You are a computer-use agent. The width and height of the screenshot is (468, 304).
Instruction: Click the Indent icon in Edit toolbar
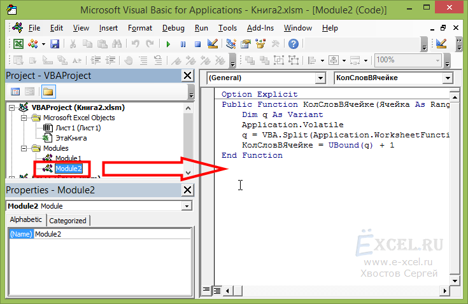click(x=96, y=60)
